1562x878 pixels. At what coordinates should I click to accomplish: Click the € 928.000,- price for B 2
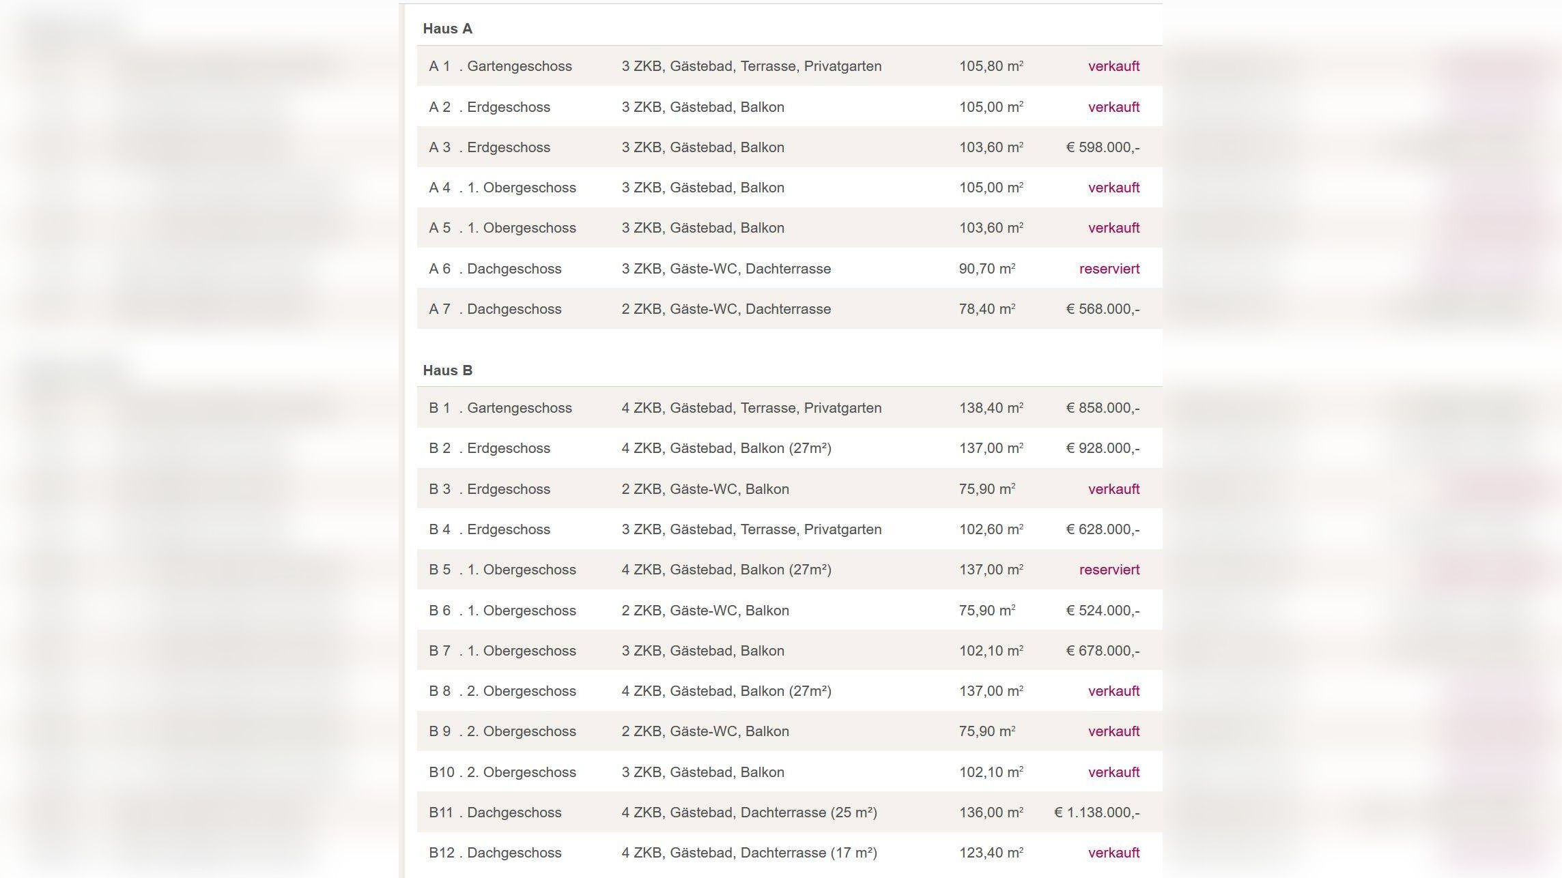coord(1103,448)
